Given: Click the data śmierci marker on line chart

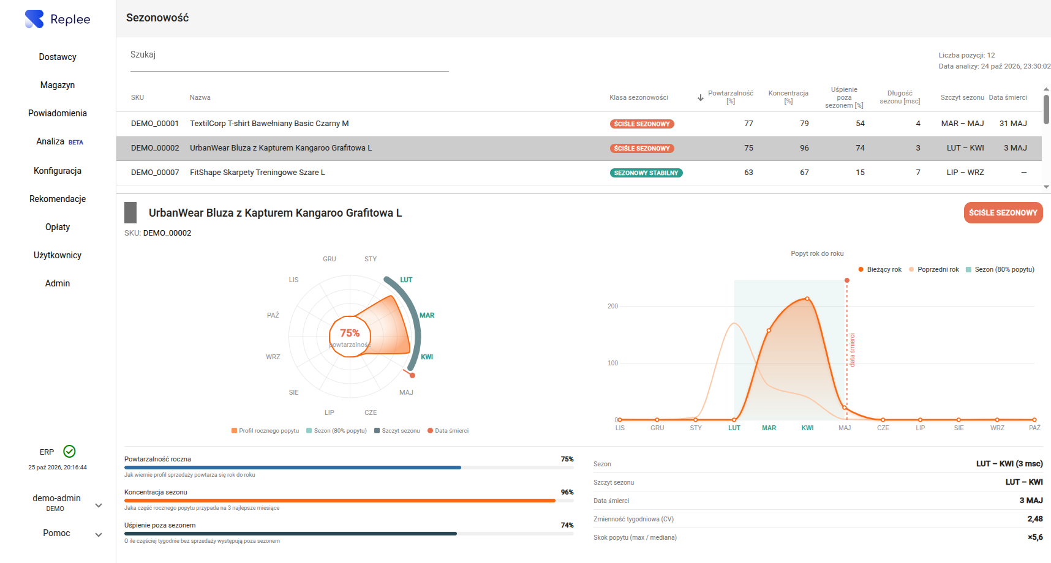Looking at the screenshot, I should point(847,280).
